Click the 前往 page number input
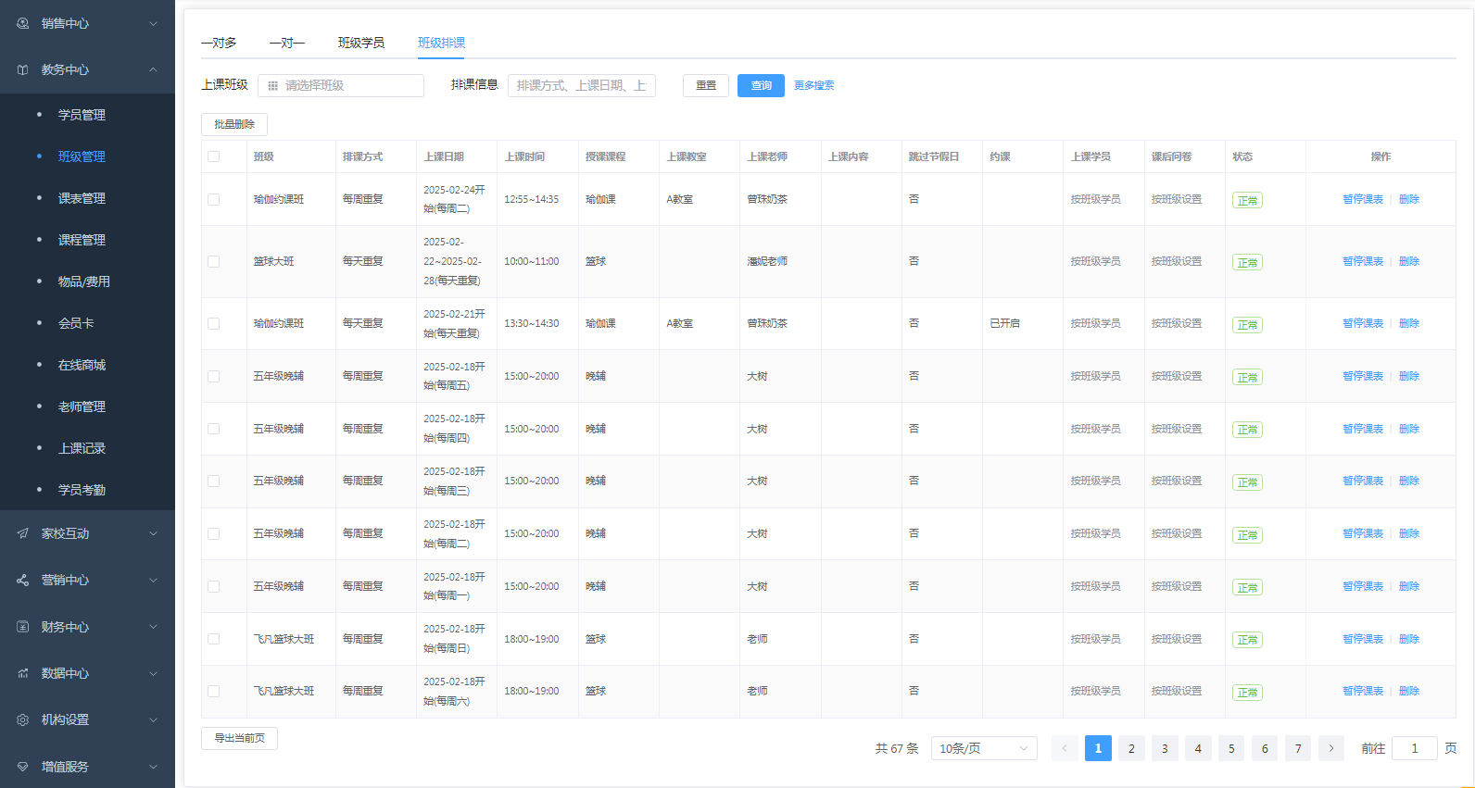1475x788 pixels. pyautogui.click(x=1415, y=748)
